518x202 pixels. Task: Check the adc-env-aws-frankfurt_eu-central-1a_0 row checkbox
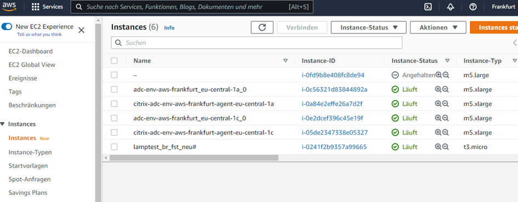pyautogui.click(x=115, y=89)
